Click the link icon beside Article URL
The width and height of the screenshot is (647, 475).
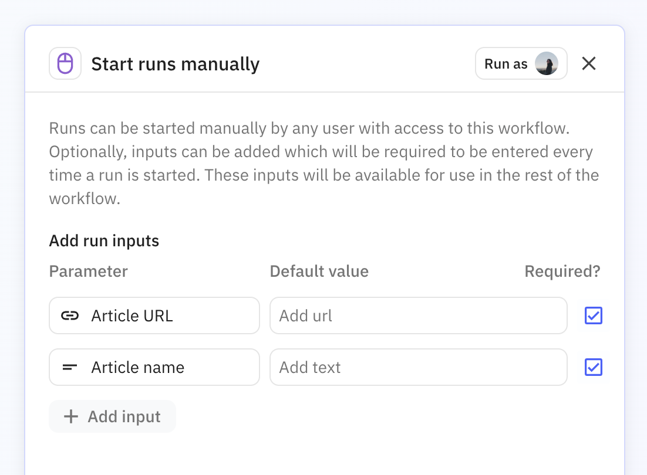point(70,316)
